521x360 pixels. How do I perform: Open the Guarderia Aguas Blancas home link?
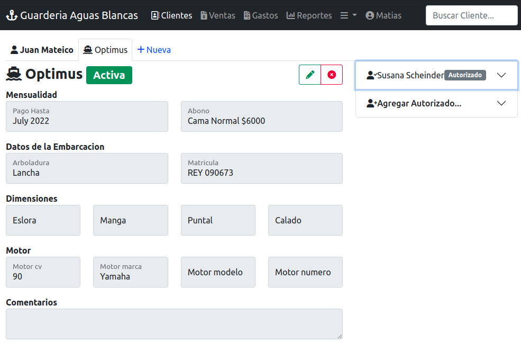pos(72,15)
